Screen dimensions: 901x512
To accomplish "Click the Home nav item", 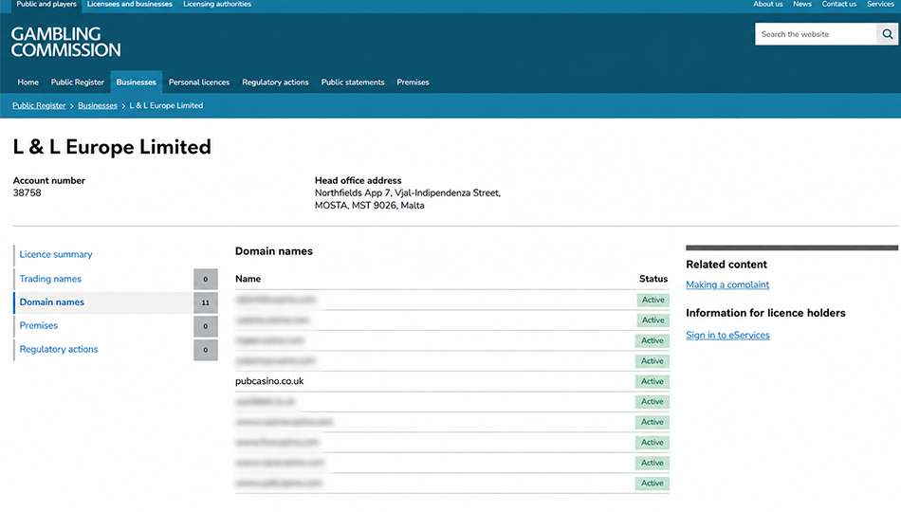I will pos(28,82).
